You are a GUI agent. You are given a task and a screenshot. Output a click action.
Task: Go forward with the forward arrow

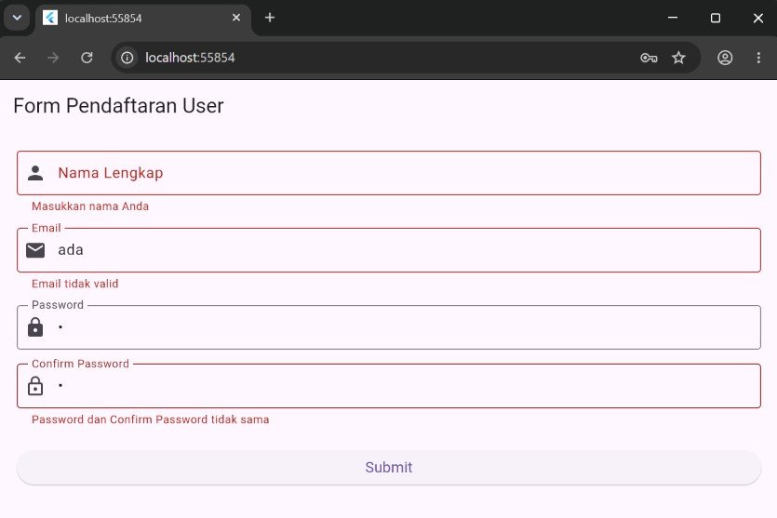pos(53,58)
